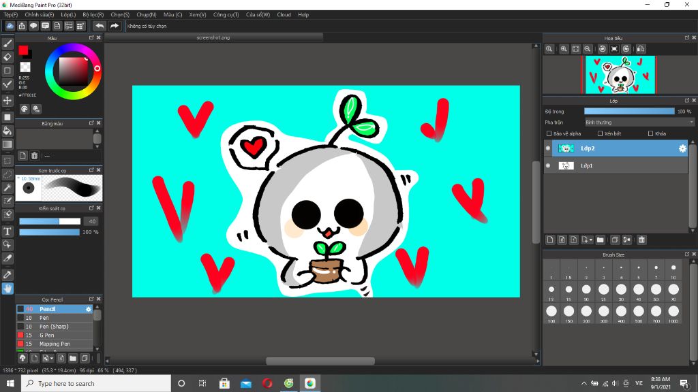Select the Pen (Sharp) brush
698x392 pixels.
[55, 326]
